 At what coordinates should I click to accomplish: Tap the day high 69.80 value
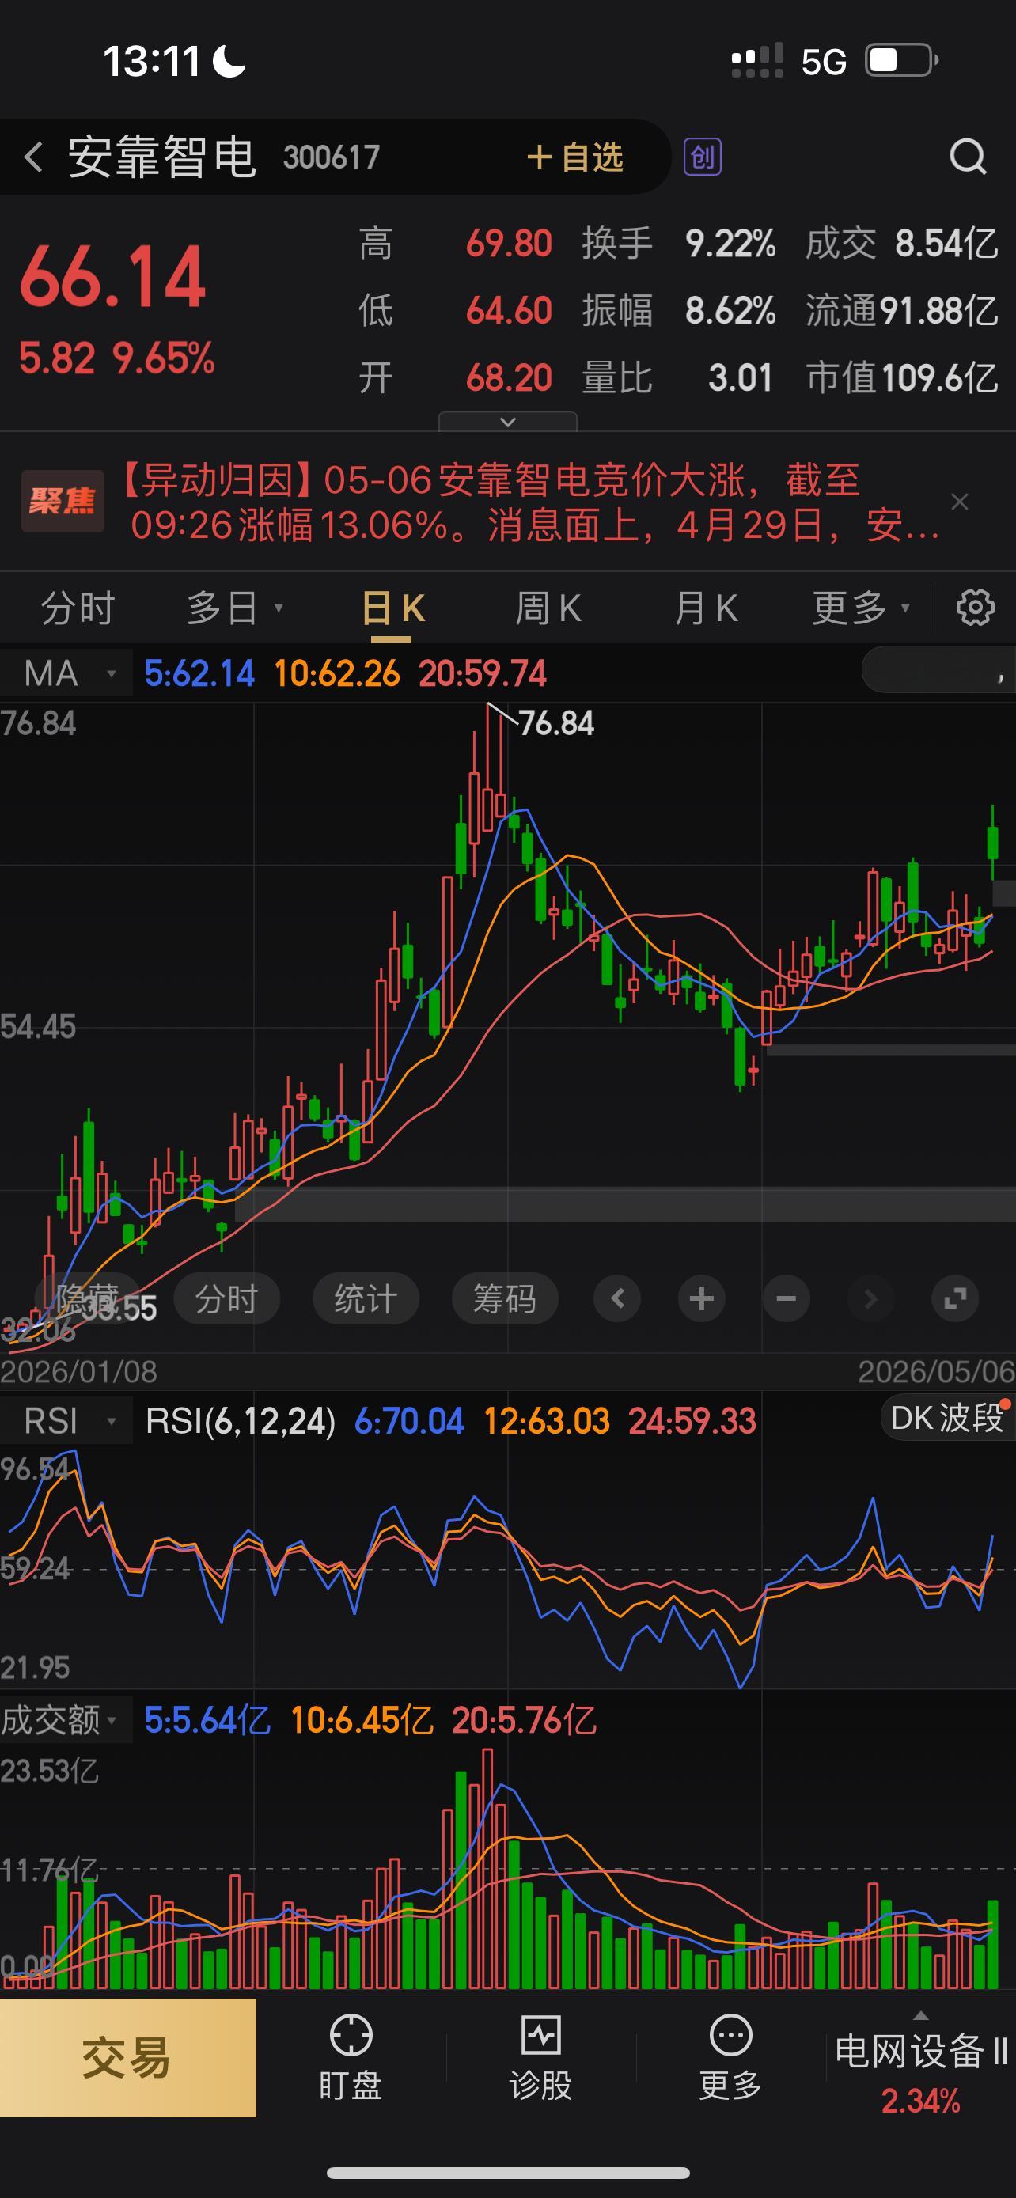(510, 244)
